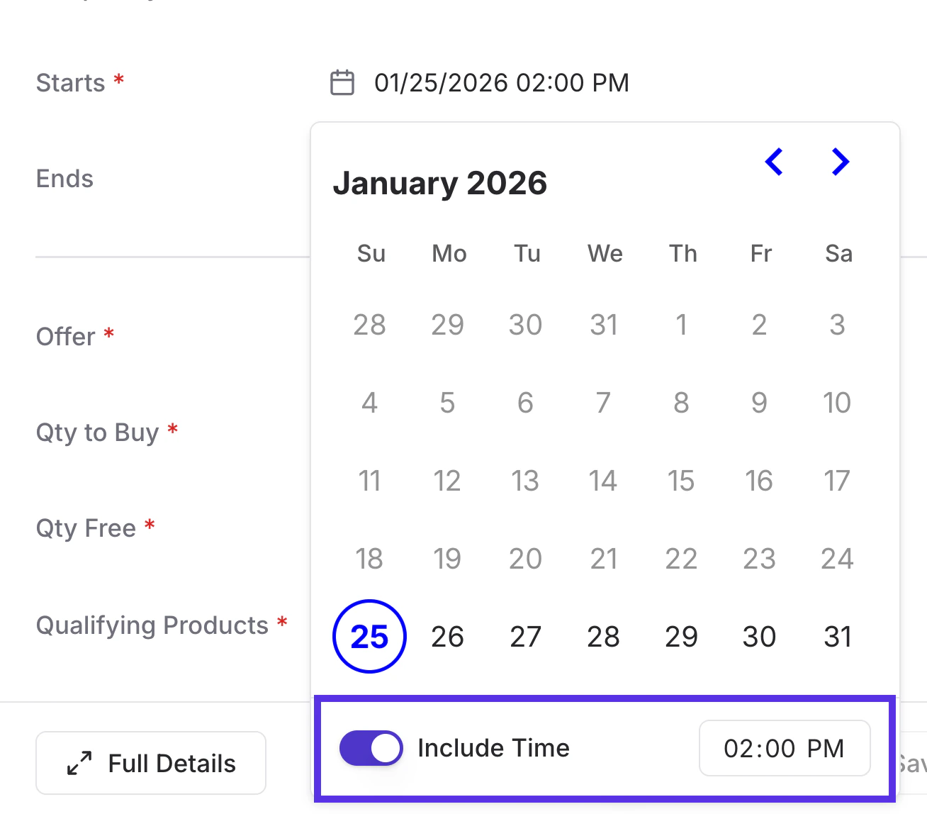Open the time field showing 02:00 PM
927x814 pixels.
pos(785,747)
